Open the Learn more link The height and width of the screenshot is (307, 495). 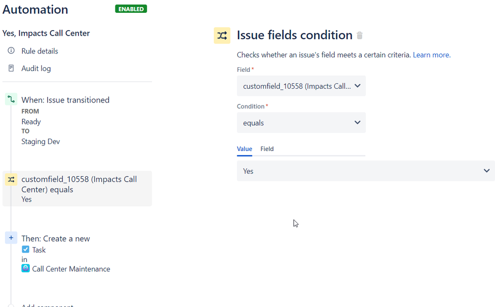[x=430, y=54]
